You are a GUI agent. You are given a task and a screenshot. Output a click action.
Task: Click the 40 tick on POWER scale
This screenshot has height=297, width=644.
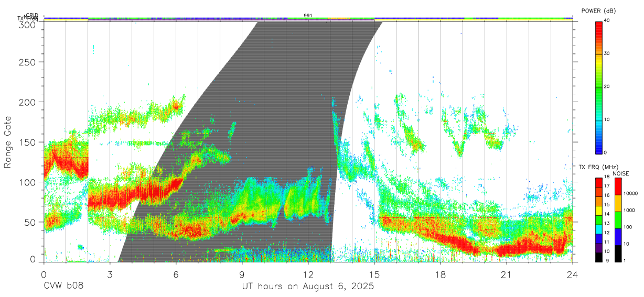pyautogui.click(x=608, y=21)
